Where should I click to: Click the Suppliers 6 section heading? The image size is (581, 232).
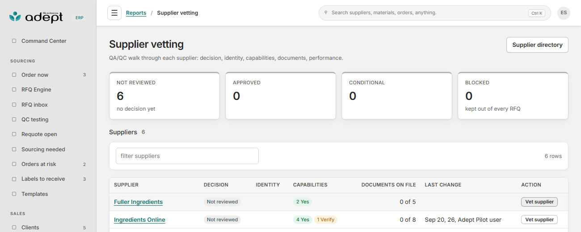127,132
